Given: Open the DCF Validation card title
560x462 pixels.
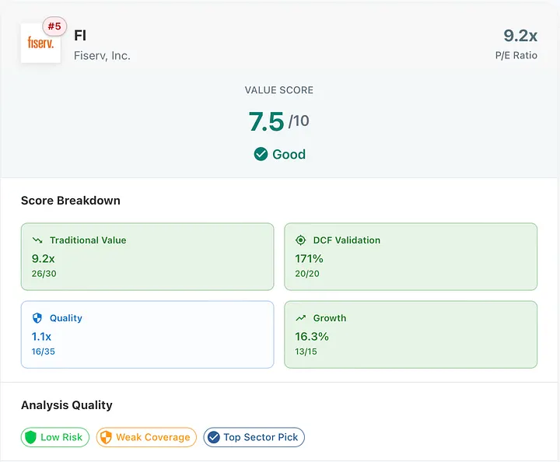Looking at the screenshot, I should [x=347, y=240].
